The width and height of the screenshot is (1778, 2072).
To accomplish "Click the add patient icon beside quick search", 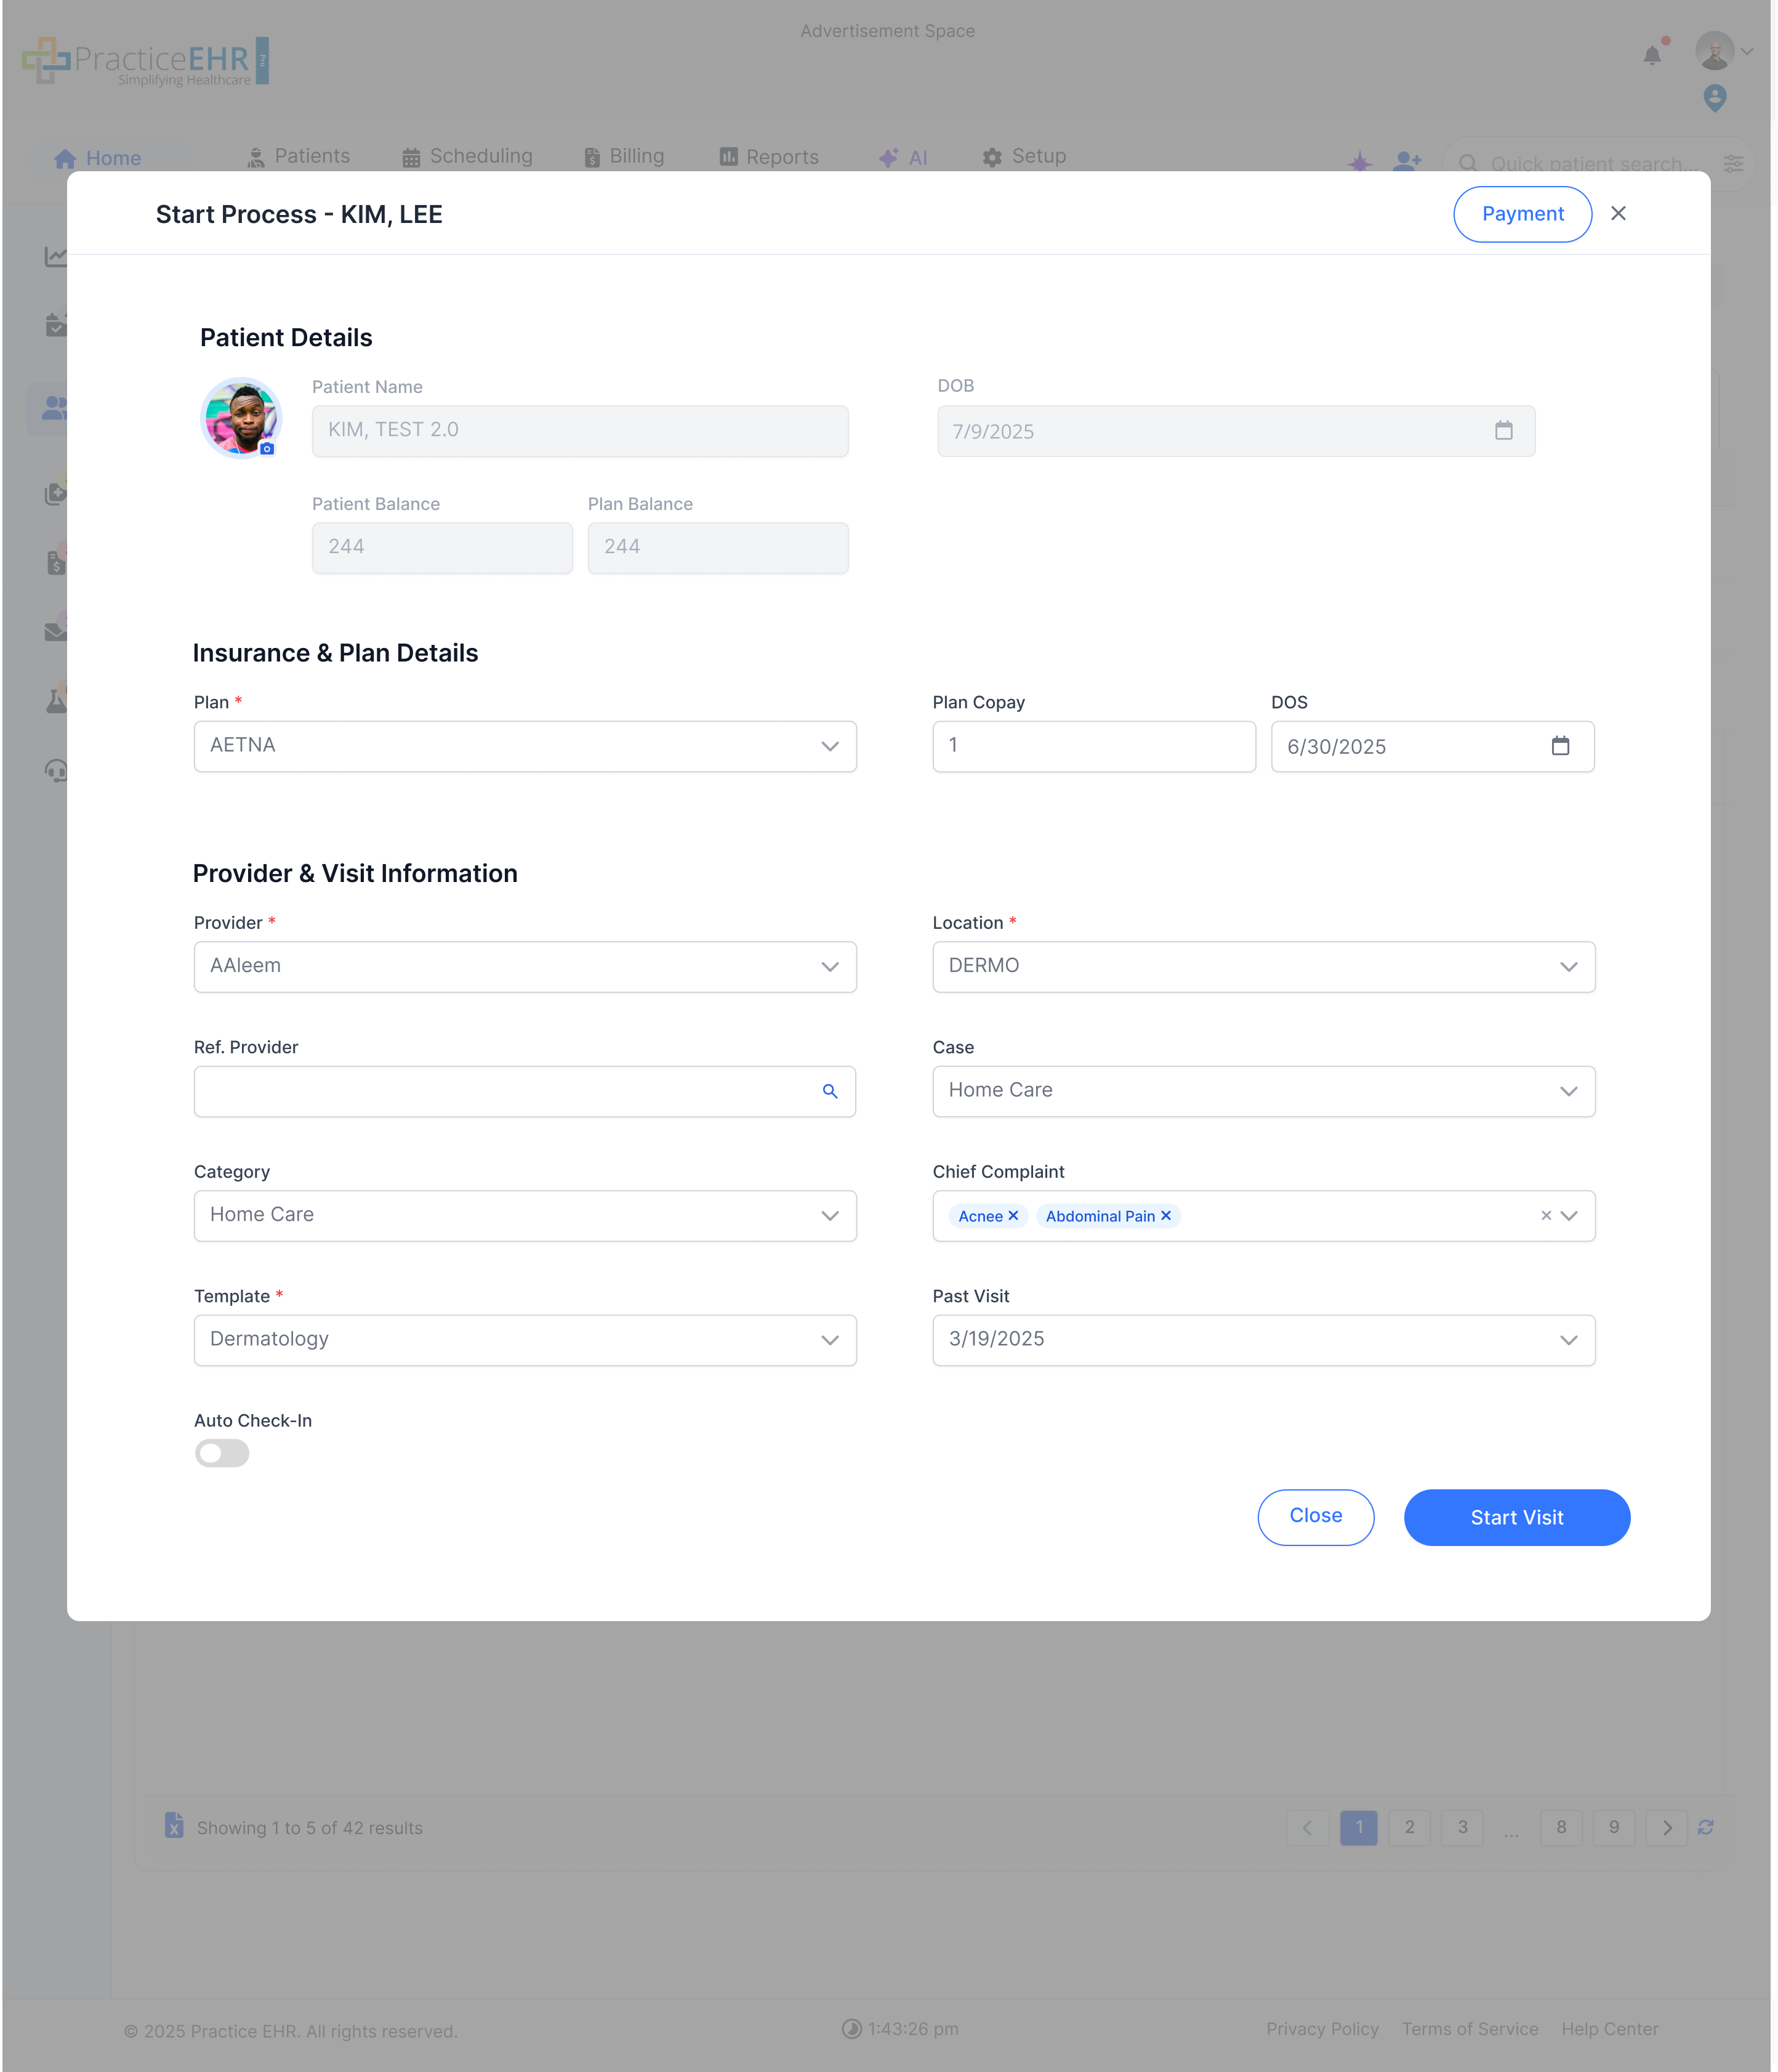I will [1407, 160].
